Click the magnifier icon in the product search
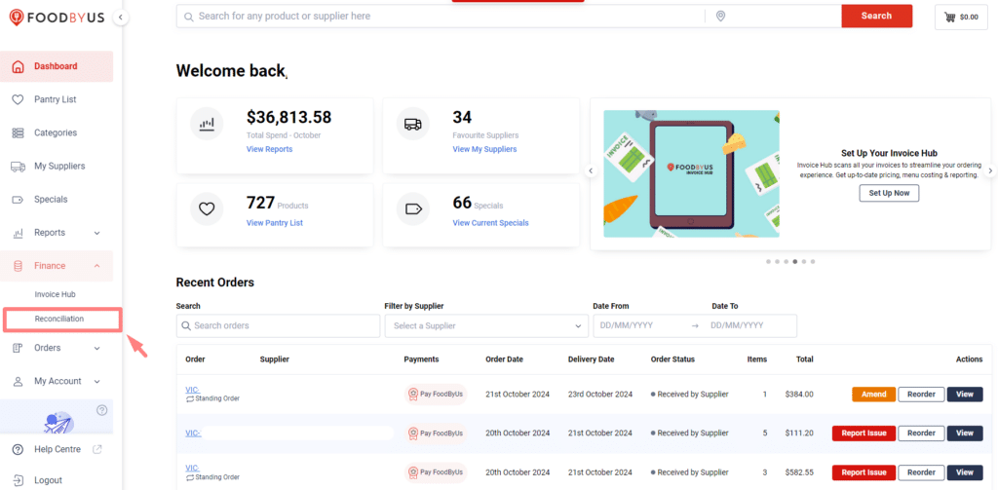The height and width of the screenshot is (490, 998). [188, 17]
